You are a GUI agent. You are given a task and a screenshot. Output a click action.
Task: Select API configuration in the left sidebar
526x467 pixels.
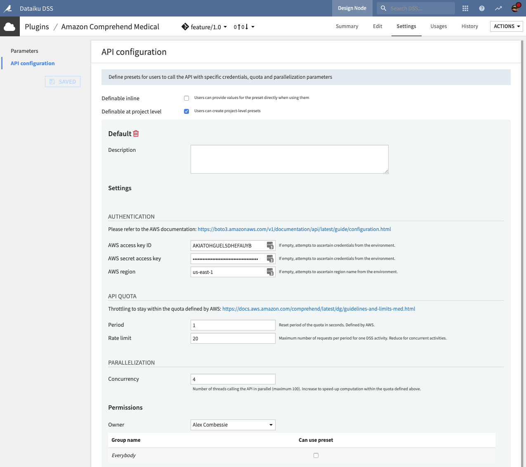tap(32, 63)
